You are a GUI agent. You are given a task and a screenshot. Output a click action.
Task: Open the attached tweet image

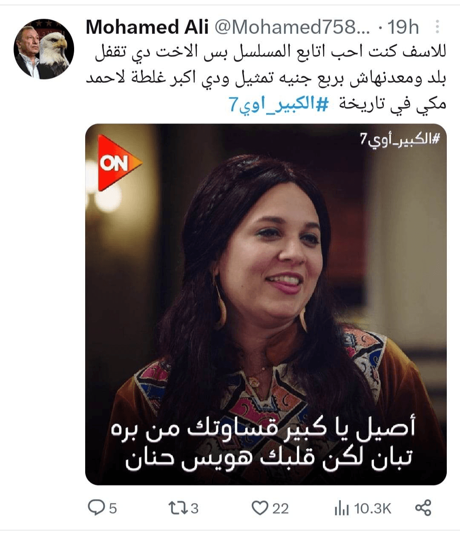pos(266,304)
